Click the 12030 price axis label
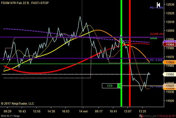Viewport: 176px width, 118px height. [x=170, y=5]
